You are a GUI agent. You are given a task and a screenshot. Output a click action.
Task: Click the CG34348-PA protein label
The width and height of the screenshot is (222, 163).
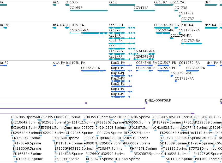[x=147, y=63]
